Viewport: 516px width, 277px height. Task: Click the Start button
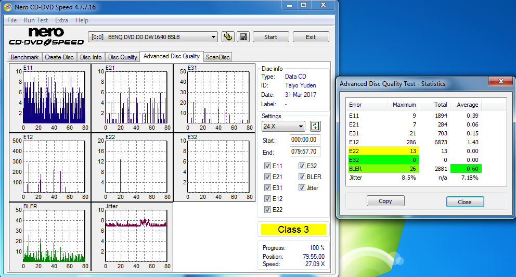pos(270,37)
